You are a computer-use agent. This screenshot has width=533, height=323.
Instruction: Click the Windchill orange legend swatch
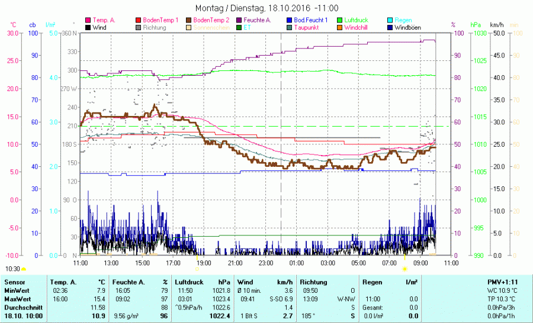coord(339,27)
